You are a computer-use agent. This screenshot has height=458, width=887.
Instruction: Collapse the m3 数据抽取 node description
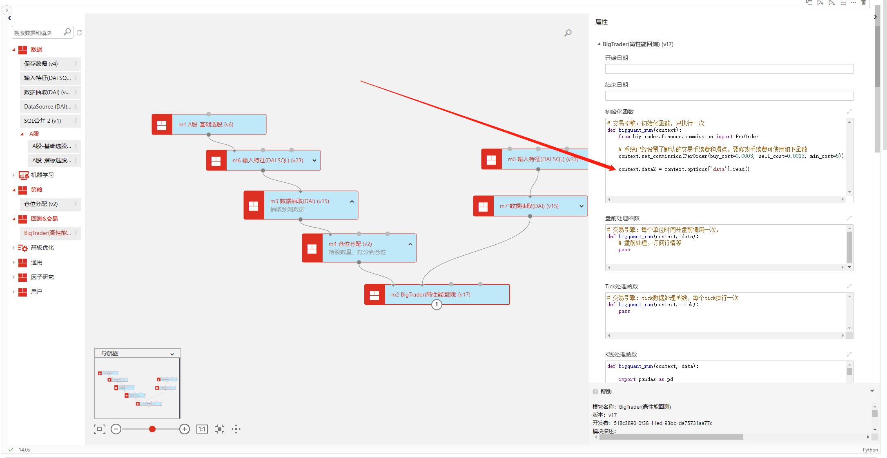[x=352, y=201]
